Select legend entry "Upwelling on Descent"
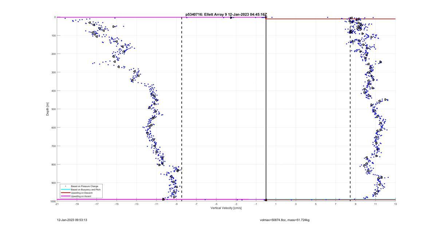 82,193
